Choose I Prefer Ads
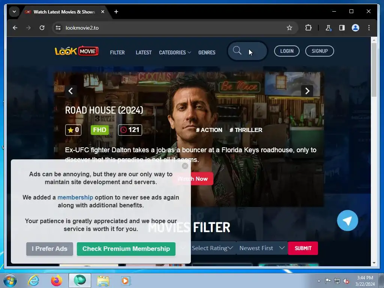This screenshot has height=288, width=384. click(49, 249)
